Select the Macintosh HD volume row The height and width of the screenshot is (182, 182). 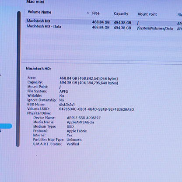click(103, 22)
